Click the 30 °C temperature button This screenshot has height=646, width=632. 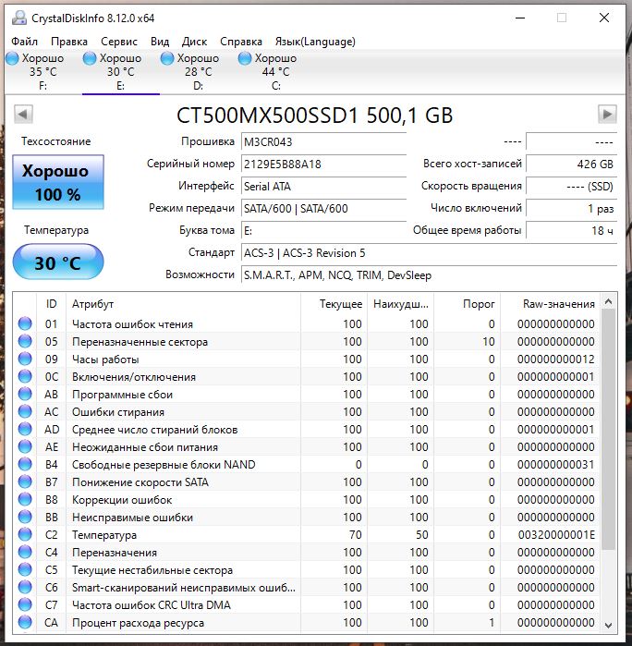click(58, 262)
